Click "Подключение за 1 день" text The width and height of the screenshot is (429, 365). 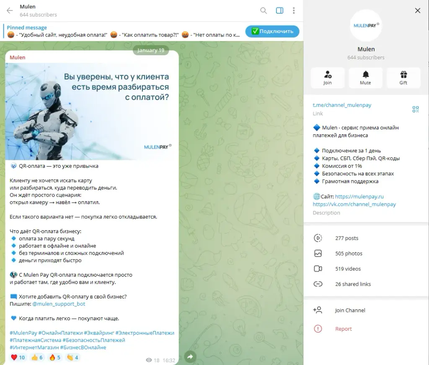pos(351,151)
